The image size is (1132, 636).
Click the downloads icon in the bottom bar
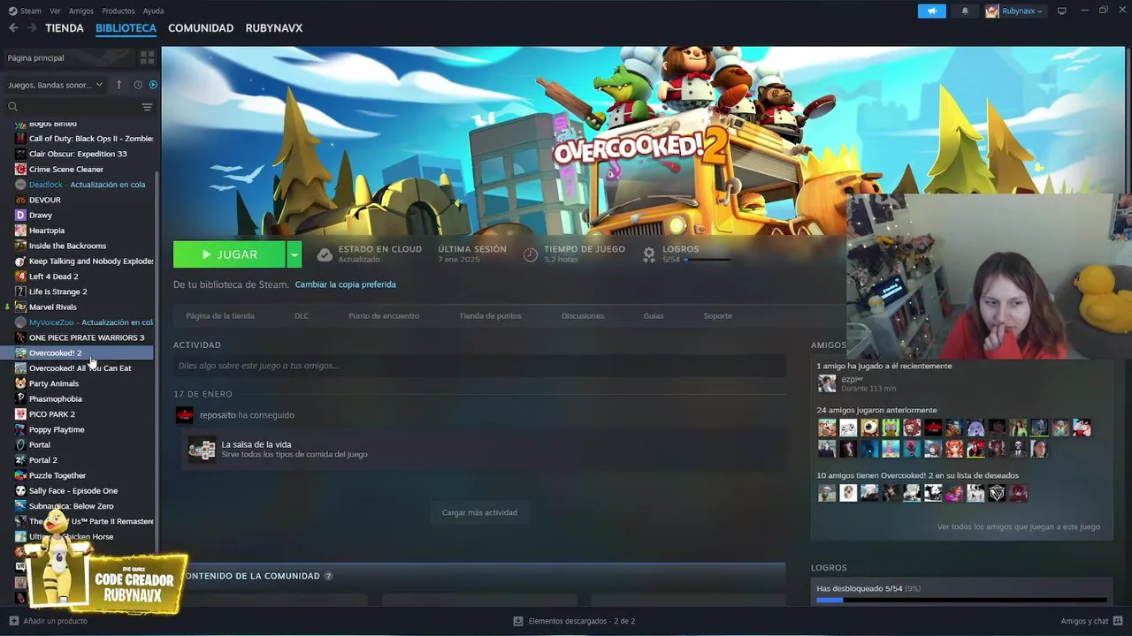click(518, 621)
